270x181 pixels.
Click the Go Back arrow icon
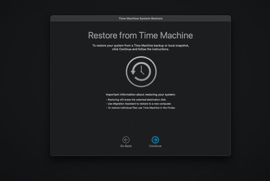(126, 140)
